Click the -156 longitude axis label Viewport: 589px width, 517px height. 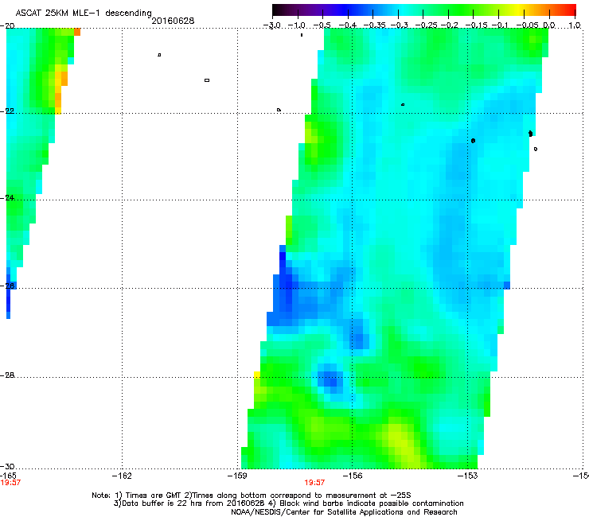[x=353, y=476]
